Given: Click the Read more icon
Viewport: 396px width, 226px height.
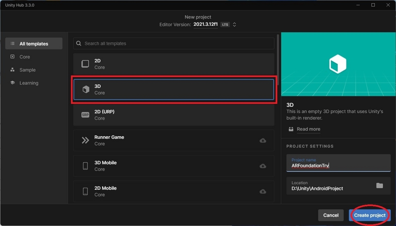Looking at the screenshot, I should pos(291,129).
